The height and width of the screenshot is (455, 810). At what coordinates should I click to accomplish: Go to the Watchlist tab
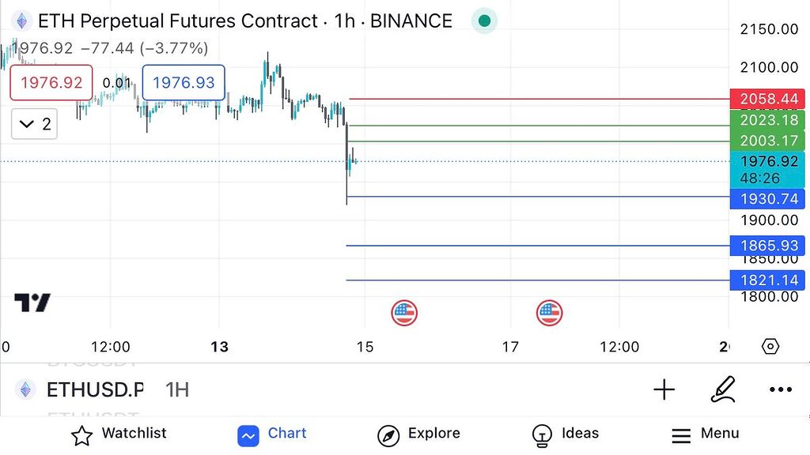(x=119, y=434)
